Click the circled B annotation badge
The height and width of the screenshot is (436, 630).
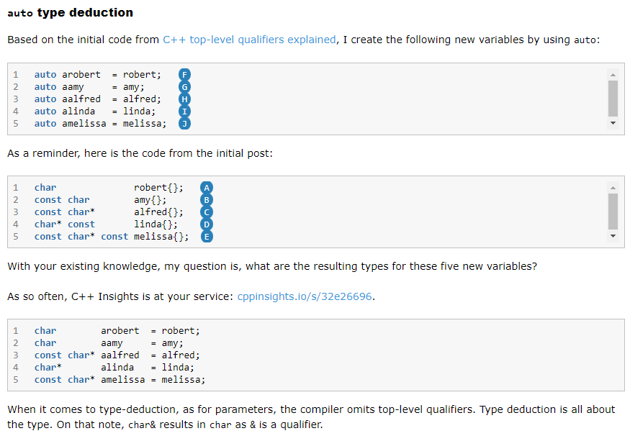[x=207, y=200]
